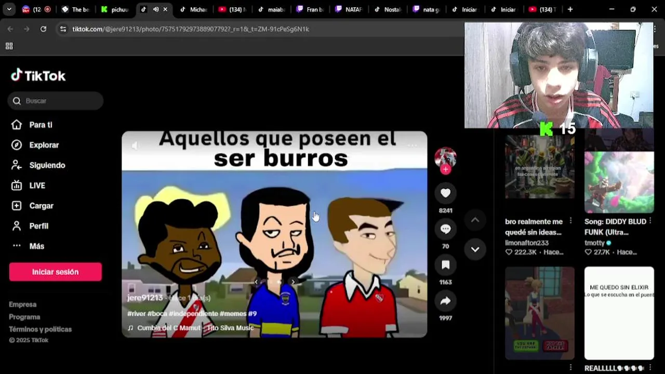Show the previous photo in the carousel
Screen dimensions: 665x374
pos(256,282)
